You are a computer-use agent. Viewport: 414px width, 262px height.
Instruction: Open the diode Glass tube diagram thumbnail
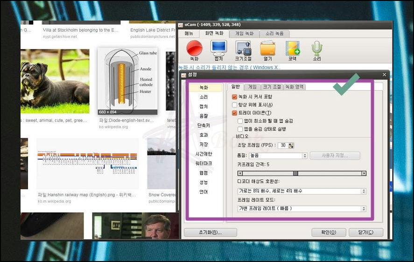(x=127, y=81)
